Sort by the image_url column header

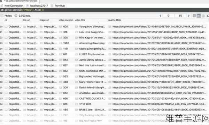[x=44, y=20]
